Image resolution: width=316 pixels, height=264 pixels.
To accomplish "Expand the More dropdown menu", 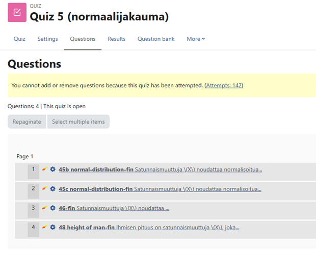I will (196, 39).
